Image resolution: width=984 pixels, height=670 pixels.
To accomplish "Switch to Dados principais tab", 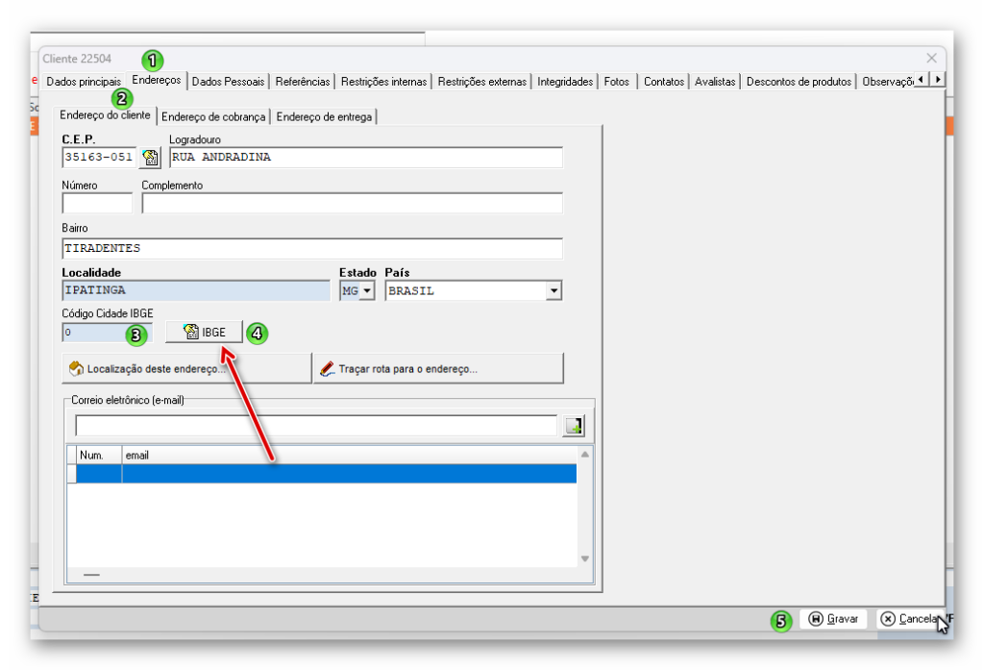I will coord(84,82).
